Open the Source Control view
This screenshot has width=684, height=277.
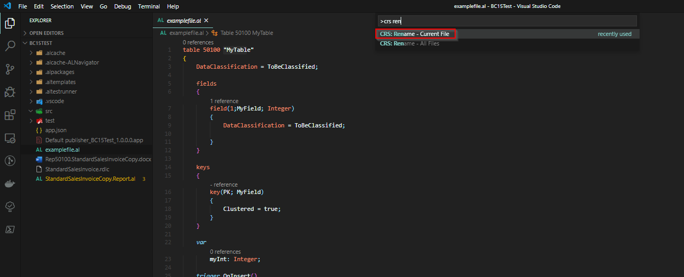click(10, 69)
